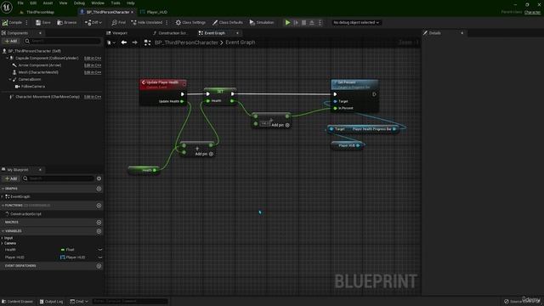
Task: Open the Debug menu
Action: (79, 3)
